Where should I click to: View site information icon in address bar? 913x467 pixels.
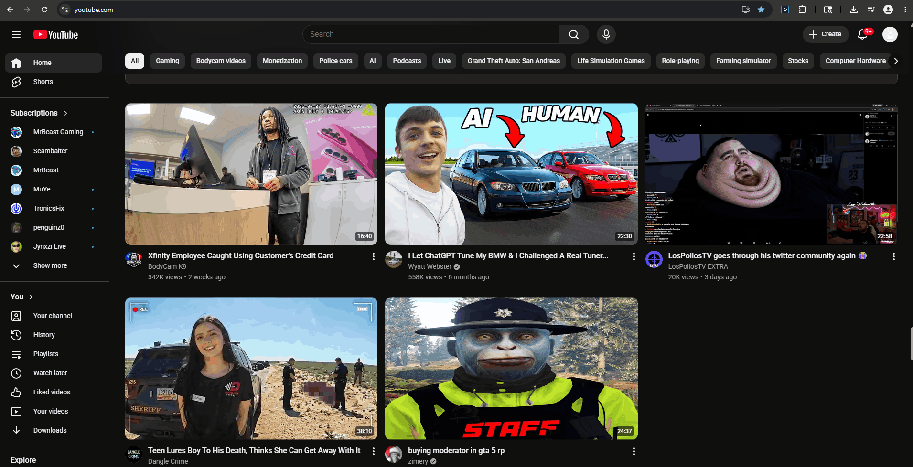coord(65,10)
